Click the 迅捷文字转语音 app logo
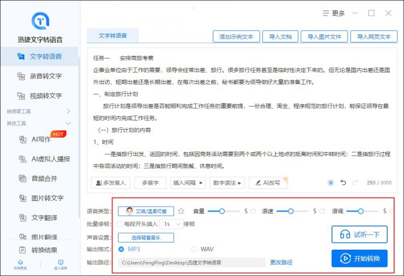This screenshot has height=276, width=404. point(40,21)
